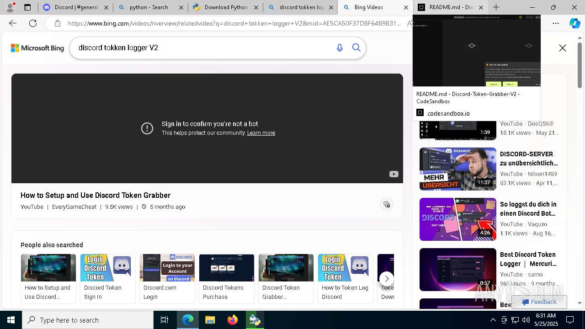Open Task View on the taskbar
Image resolution: width=585 pixels, height=329 pixels.
point(165,320)
